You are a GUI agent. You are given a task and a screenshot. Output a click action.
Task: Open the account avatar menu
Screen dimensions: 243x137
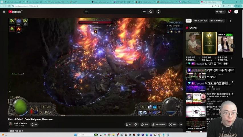click(x=236, y=11)
